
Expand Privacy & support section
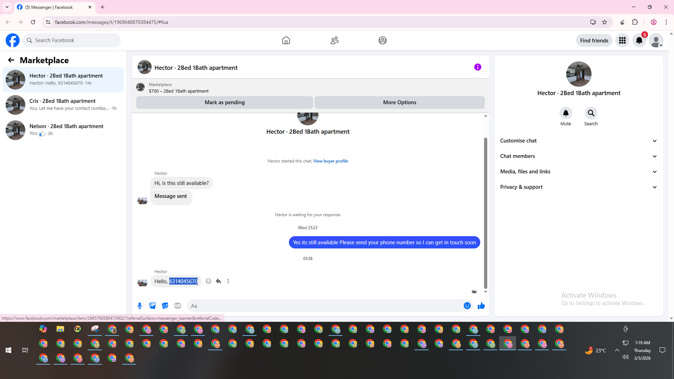coord(579,187)
